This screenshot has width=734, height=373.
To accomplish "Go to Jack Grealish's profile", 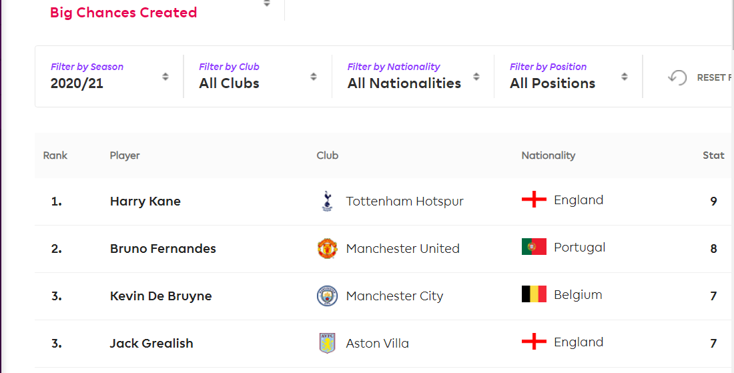I will coord(151,344).
